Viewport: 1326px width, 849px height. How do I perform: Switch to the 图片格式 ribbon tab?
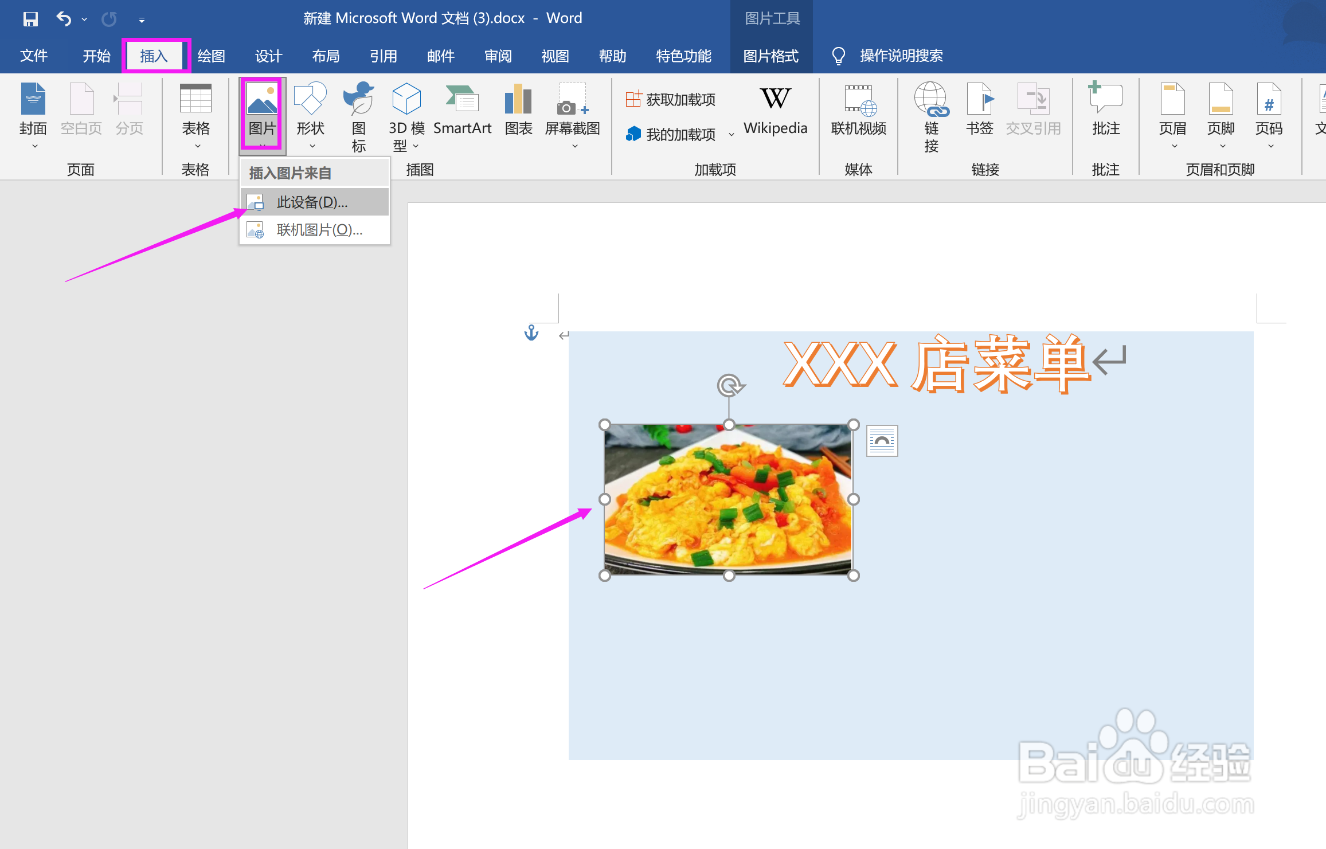[771, 56]
